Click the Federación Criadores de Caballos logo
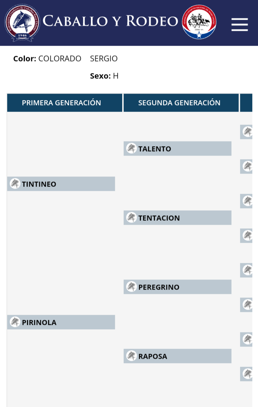The height and width of the screenshot is (407, 258). pyautogui.click(x=22, y=23)
